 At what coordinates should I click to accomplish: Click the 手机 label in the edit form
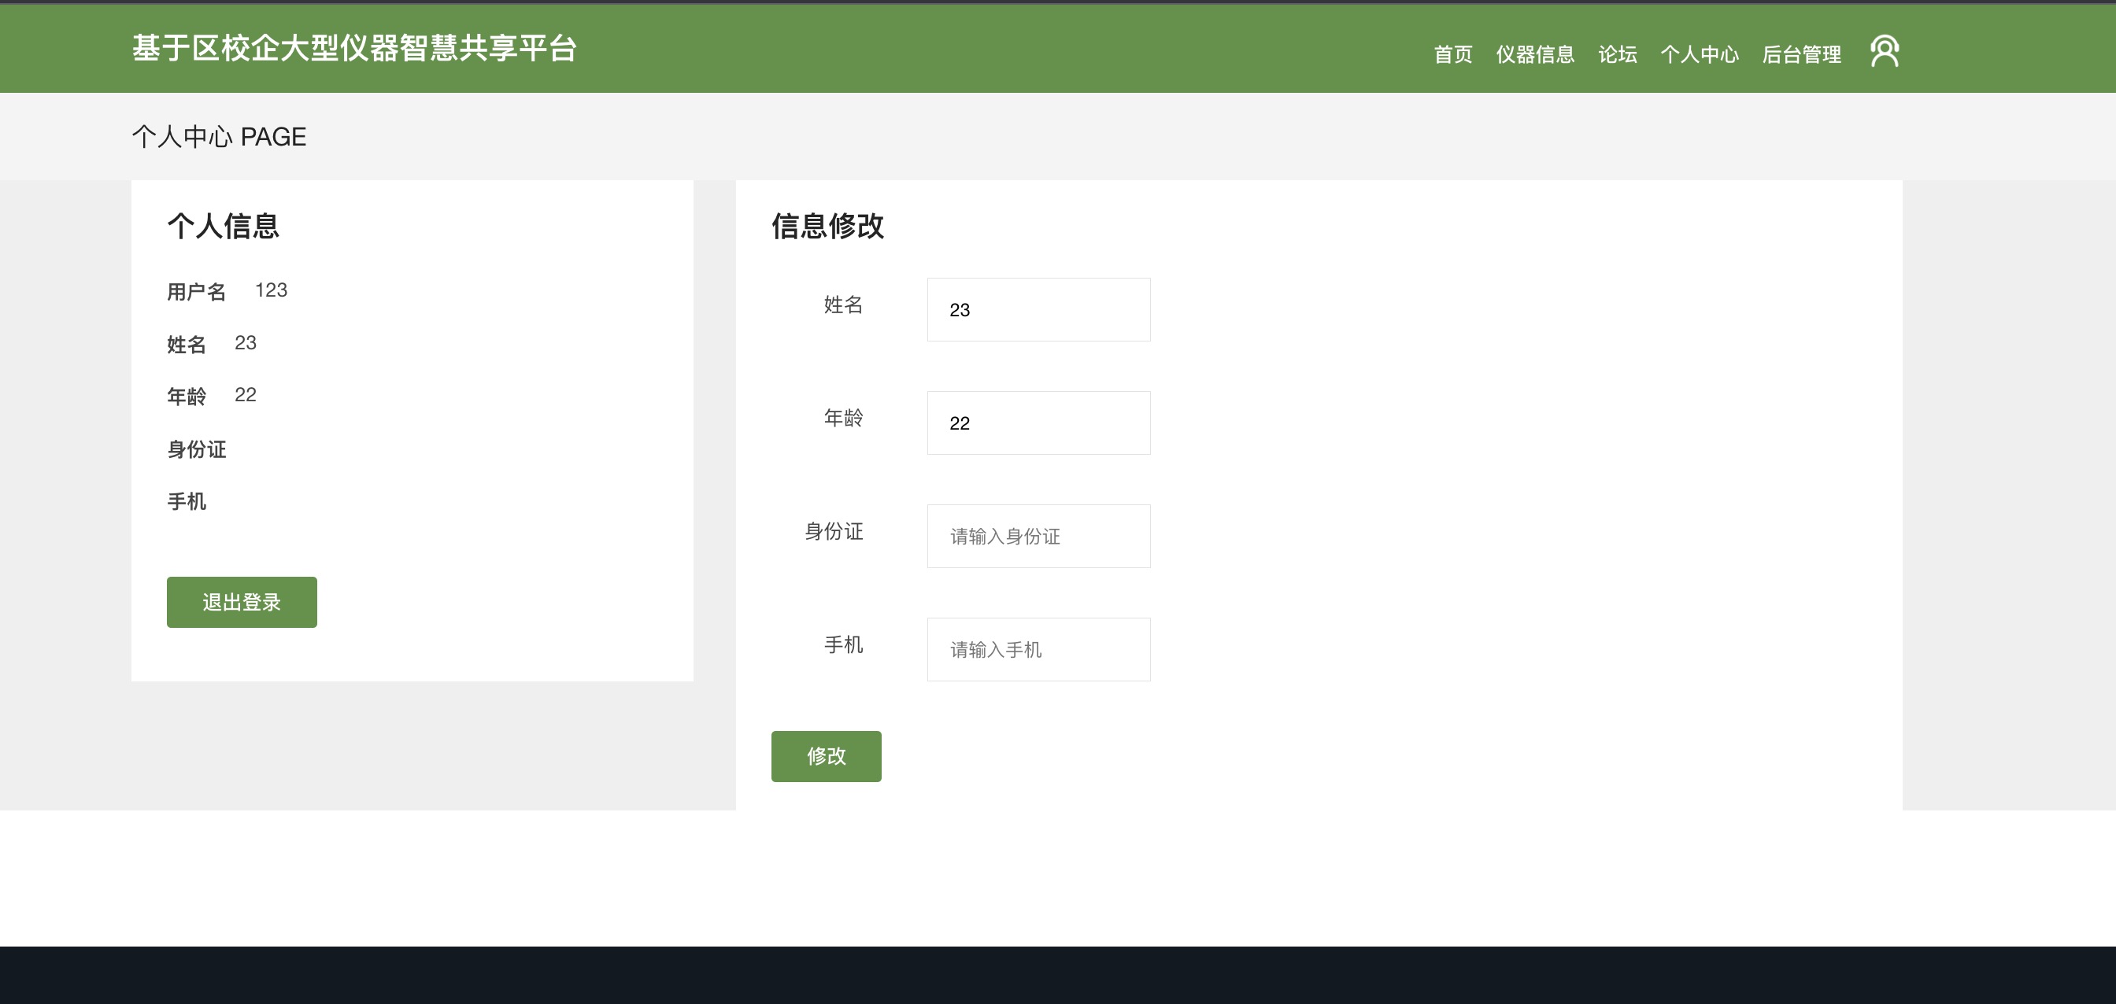(844, 644)
